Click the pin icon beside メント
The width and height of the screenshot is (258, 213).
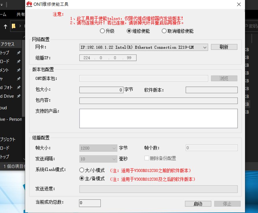point(19,70)
